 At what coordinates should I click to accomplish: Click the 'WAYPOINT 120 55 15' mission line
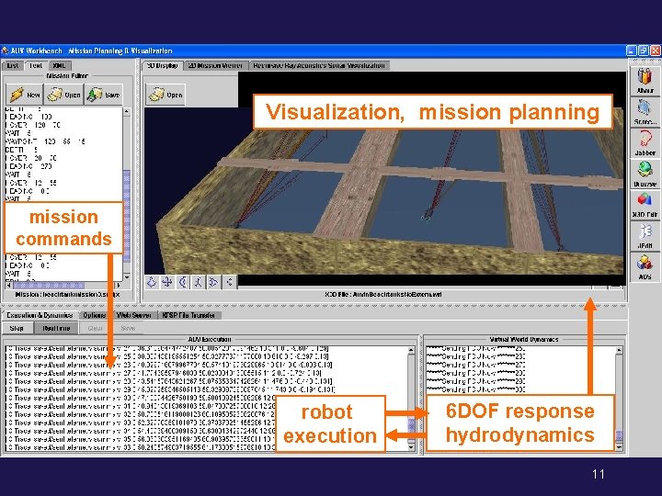pos(45,141)
